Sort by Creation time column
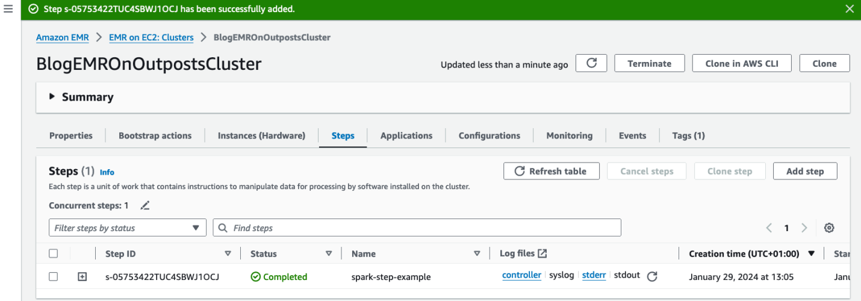This screenshot has height=301, width=861. (x=811, y=253)
